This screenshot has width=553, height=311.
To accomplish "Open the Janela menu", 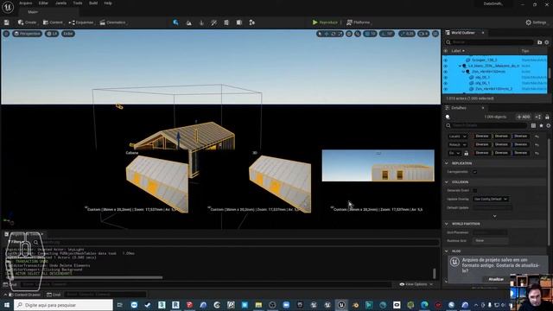I will (x=60, y=3).
